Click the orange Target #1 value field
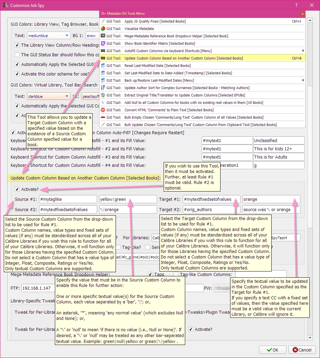Image resolution: width=320 pixels, height=358 pixels. click(x=271, y=199)
